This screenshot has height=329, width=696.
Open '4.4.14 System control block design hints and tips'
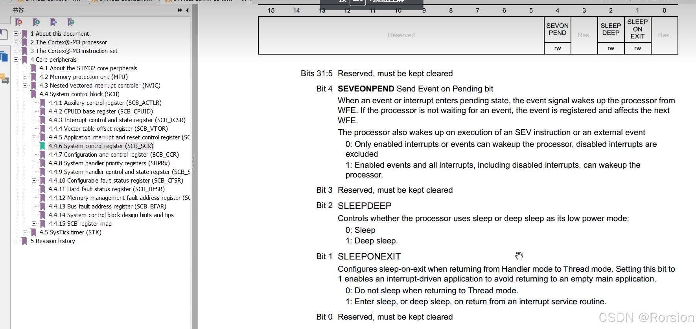pyautogui.click(x=111, y=215)
